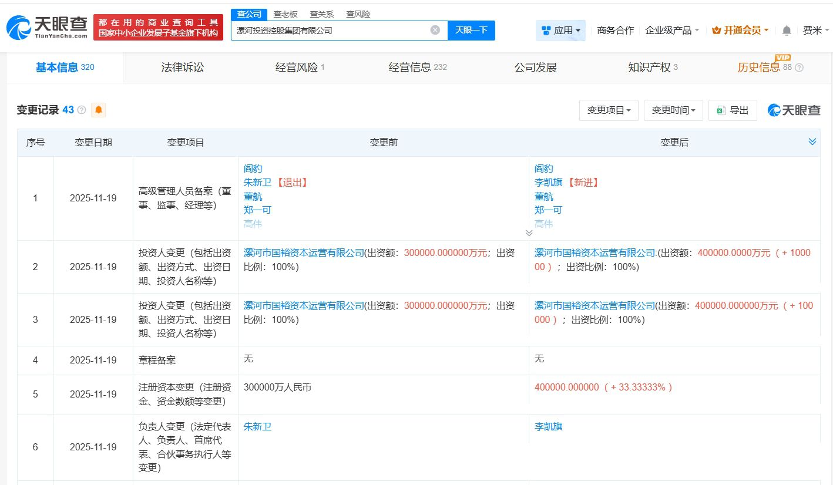
Task: Expand the 应用 dropdown menu
Action: [x=560, y=31]
